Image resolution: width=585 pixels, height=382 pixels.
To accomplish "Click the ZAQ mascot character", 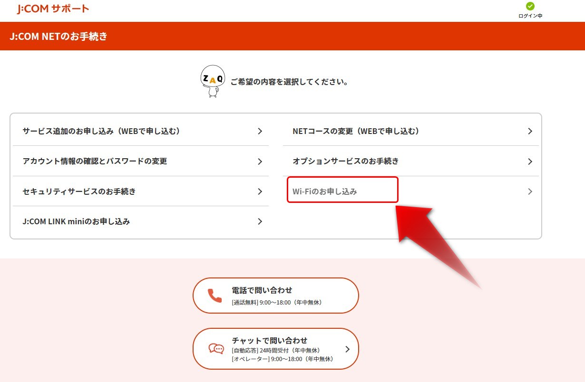I will [213, 81].
